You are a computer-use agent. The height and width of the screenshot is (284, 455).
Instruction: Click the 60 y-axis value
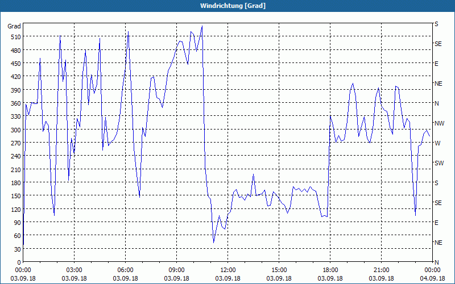(x=18, y=236)
